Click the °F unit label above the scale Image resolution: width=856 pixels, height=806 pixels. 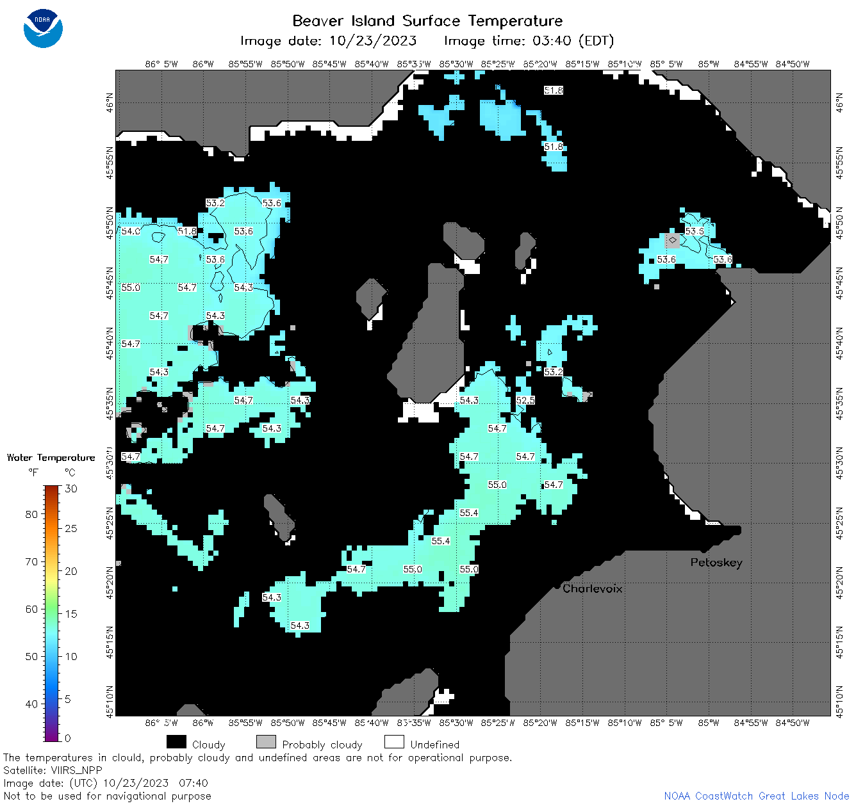pos(33,472)
